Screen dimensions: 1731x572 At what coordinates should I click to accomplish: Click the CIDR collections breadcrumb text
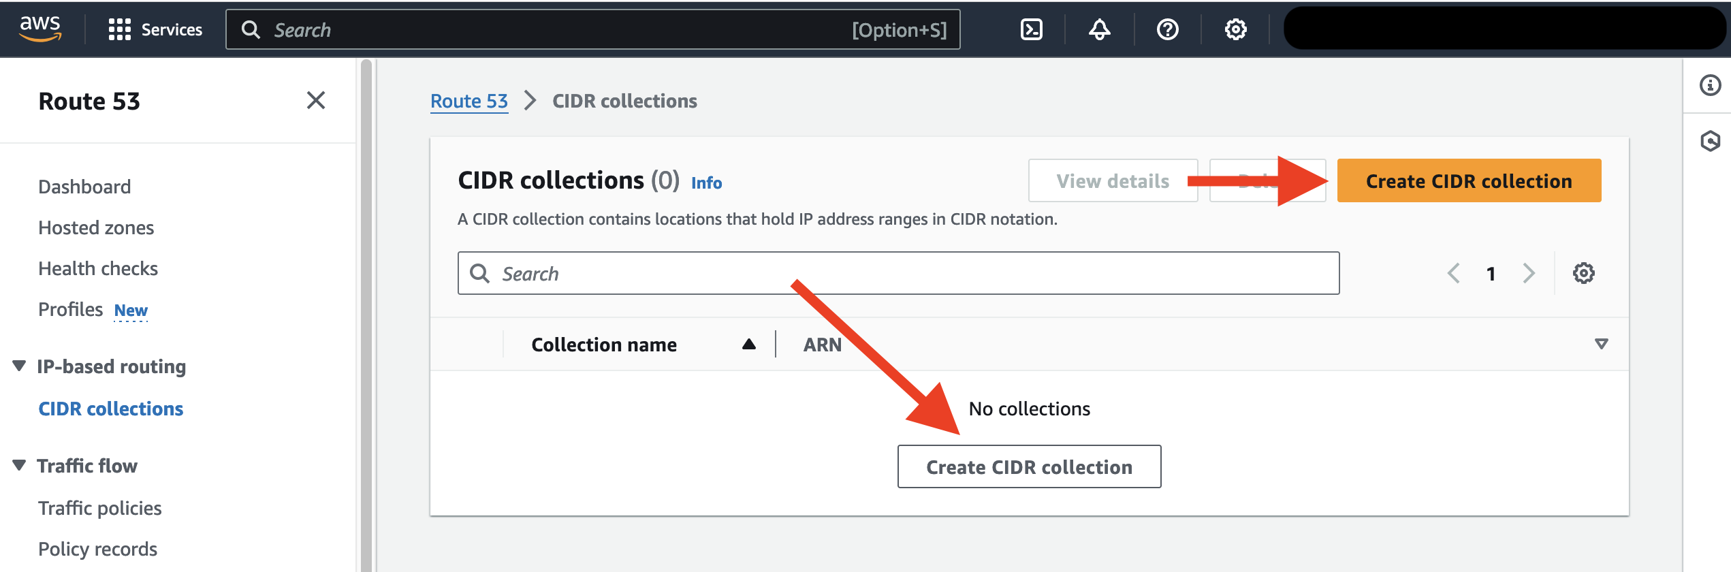pos(624,101)
